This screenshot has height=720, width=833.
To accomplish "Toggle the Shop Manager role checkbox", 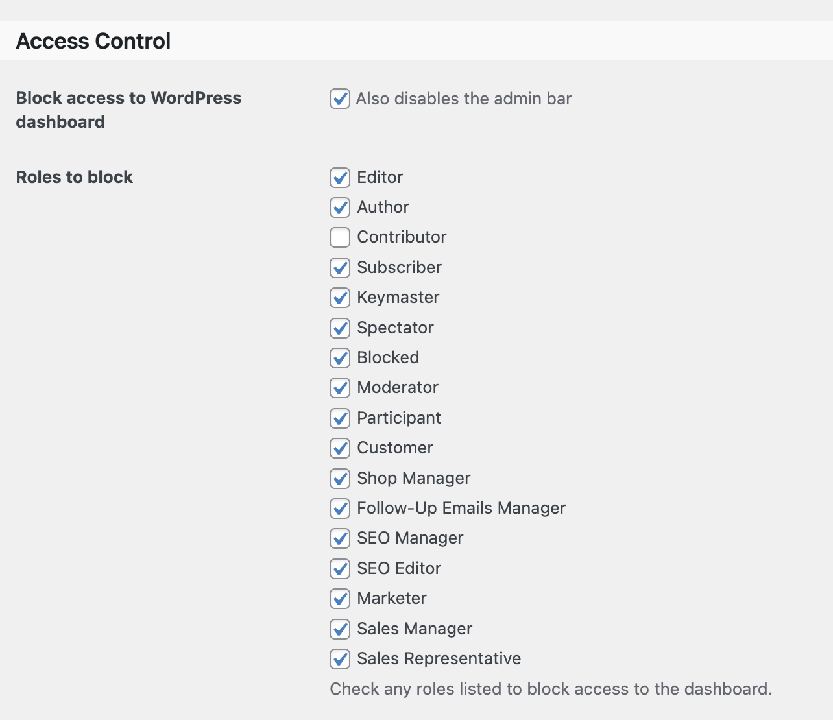I will tap(340, 478).
